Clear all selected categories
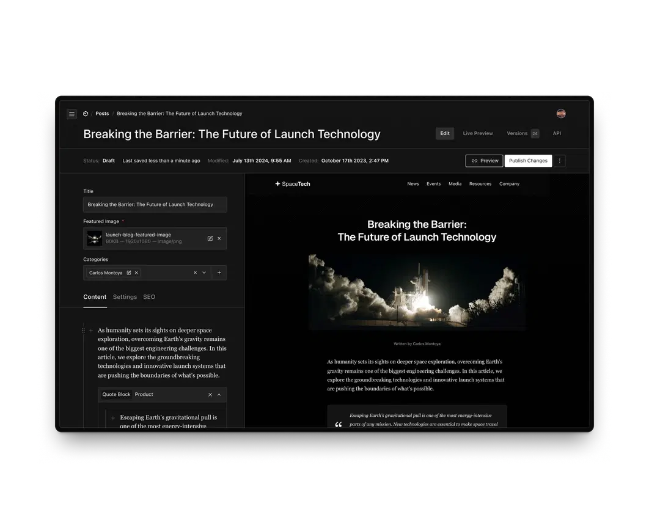Viewport: 660px width, 528px height. point(196,273)
